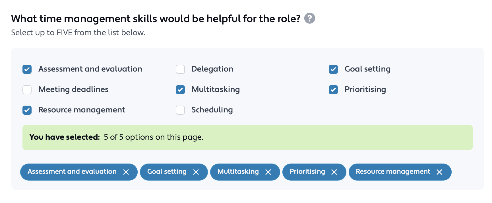Dismiss the Prioritising chip using X
Screen dimensions: 492x203
pyautogui.click(x=334, y=172)
